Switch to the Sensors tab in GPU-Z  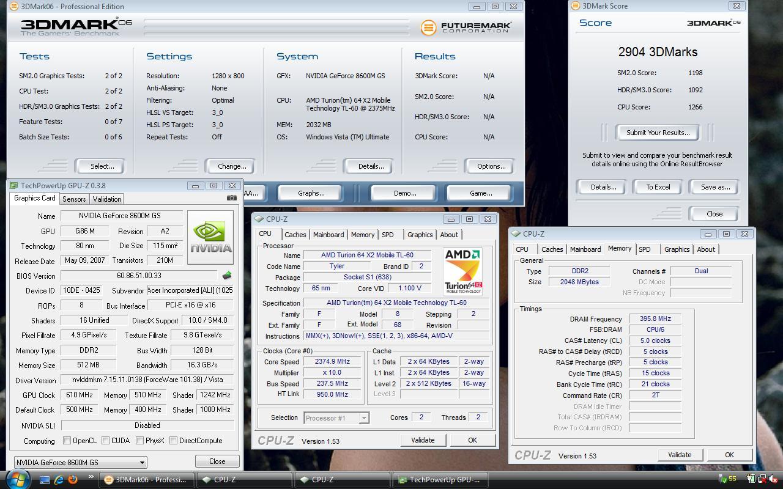[74, 199]
